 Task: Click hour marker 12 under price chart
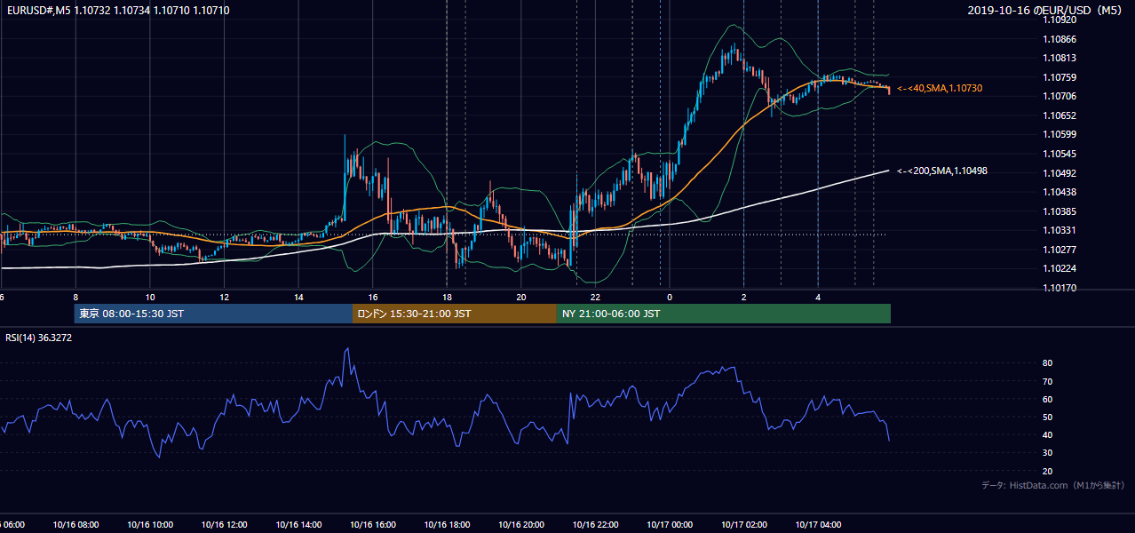(224, 297)
